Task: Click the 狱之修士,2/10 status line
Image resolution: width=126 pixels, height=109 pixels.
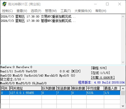Action: point(12,79)
